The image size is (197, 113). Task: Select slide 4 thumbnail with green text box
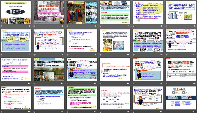[x=115, y=12]
